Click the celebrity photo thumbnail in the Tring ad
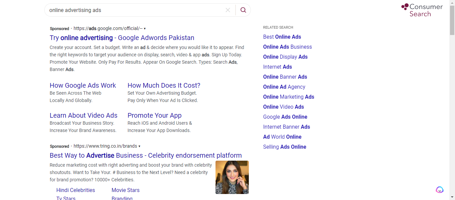The width and height of the screenshot is (455, 200). [232, 177]
